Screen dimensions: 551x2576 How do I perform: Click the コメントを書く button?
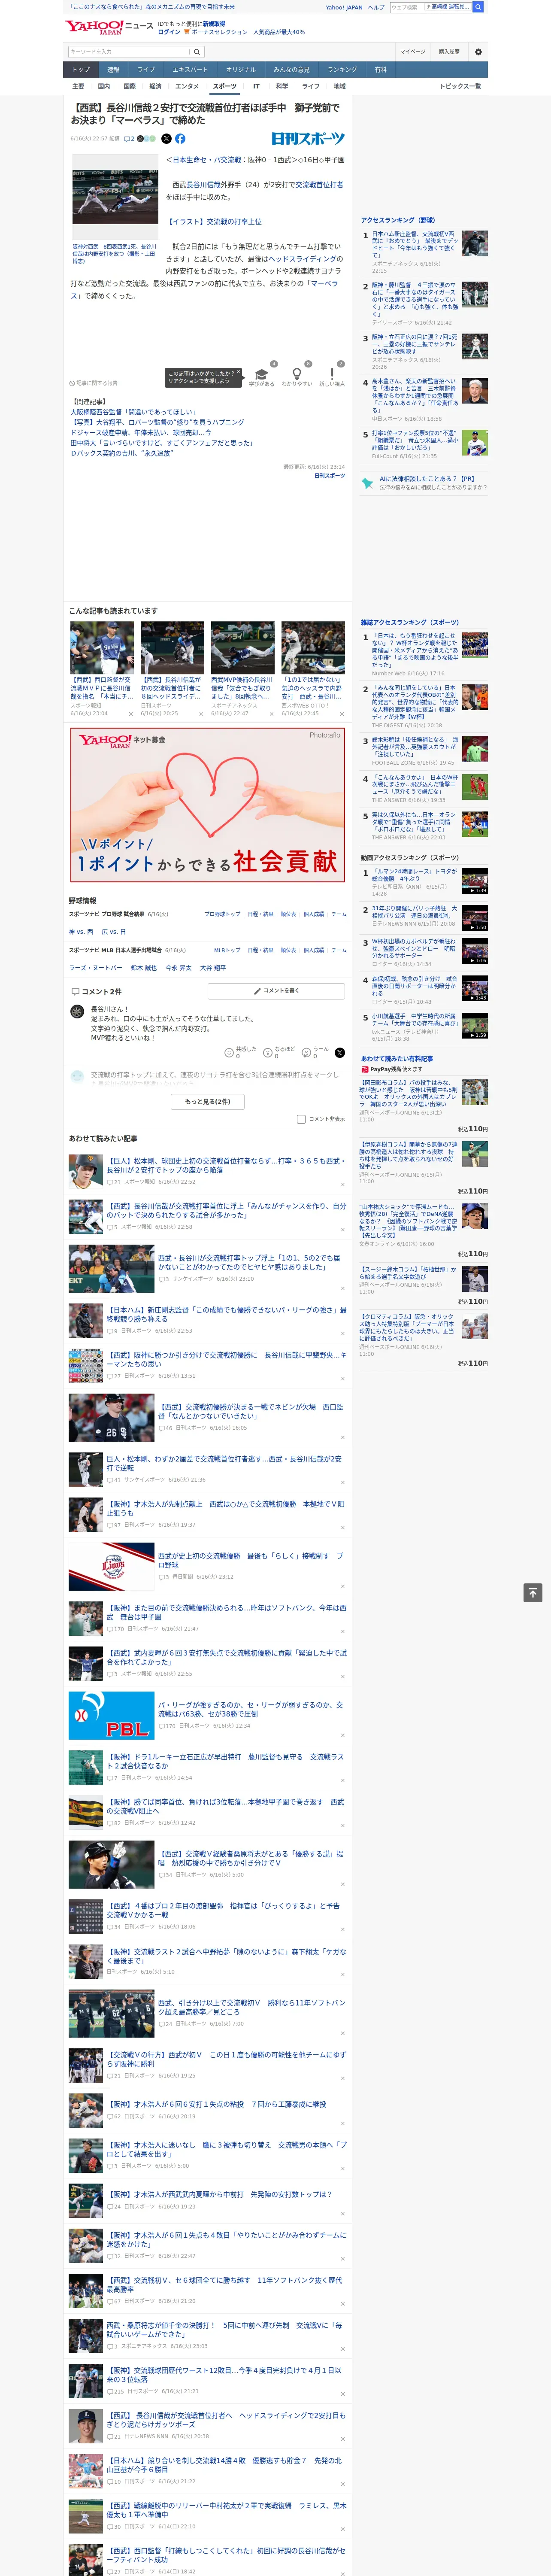[276, 990]
